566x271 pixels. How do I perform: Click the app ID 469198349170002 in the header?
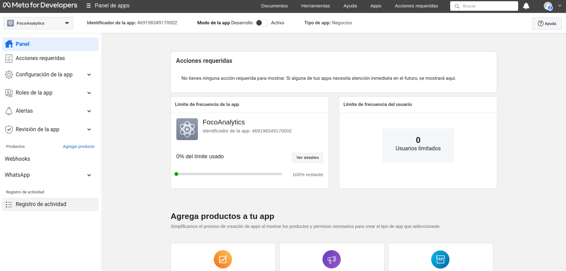point(157,23)
